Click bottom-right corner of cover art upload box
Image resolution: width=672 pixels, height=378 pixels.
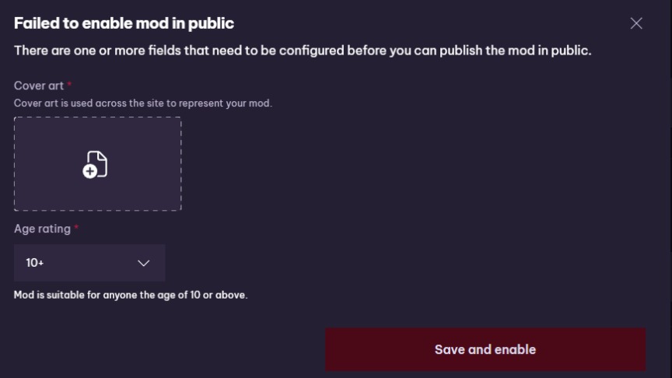pyautogui.click(x=179, y=208)
